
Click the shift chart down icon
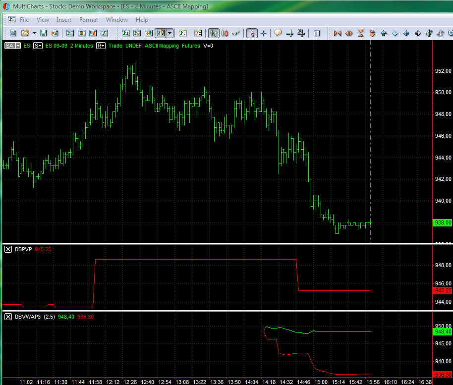coord(395,33)
